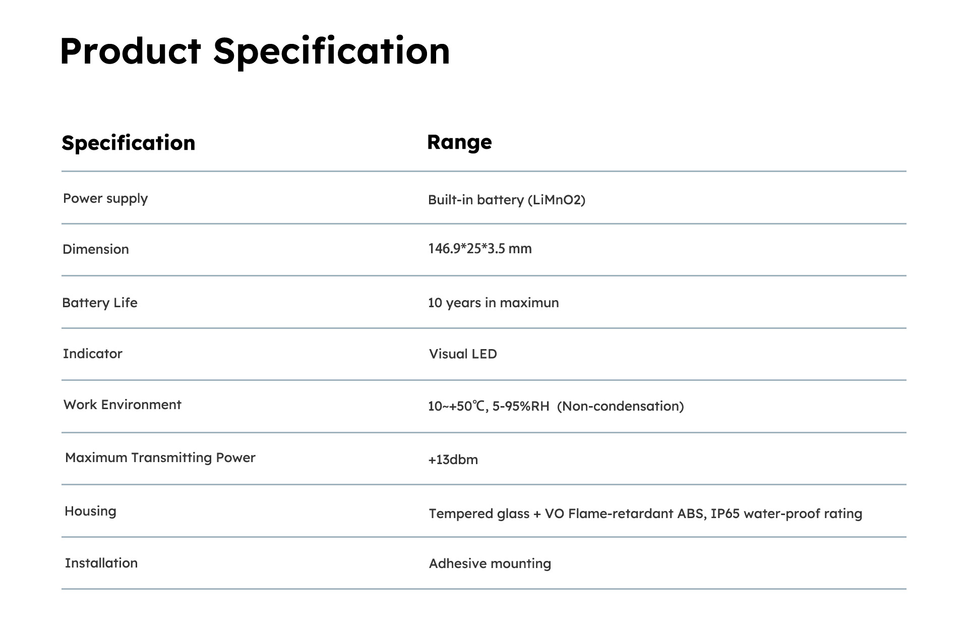Select the Work Environment label
968x622 pixels.
[123, 405]
